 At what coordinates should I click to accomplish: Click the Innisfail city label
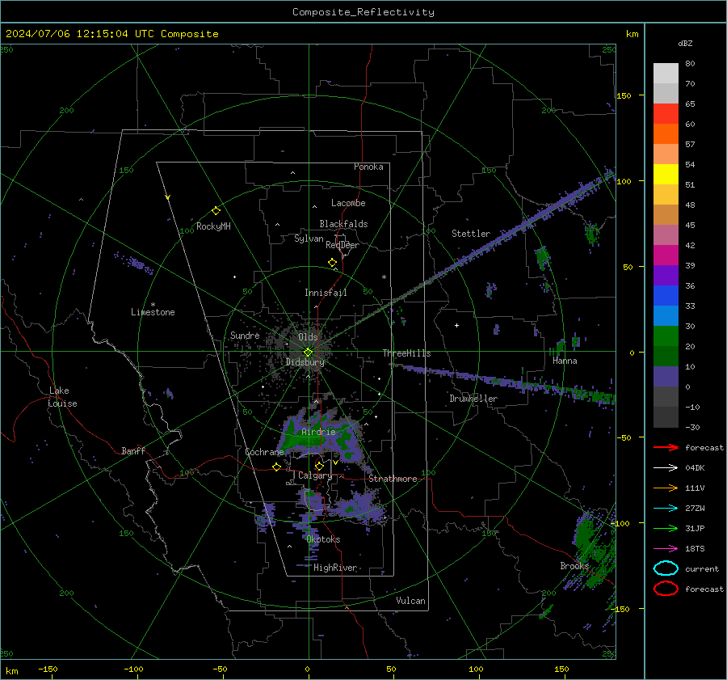326,293
